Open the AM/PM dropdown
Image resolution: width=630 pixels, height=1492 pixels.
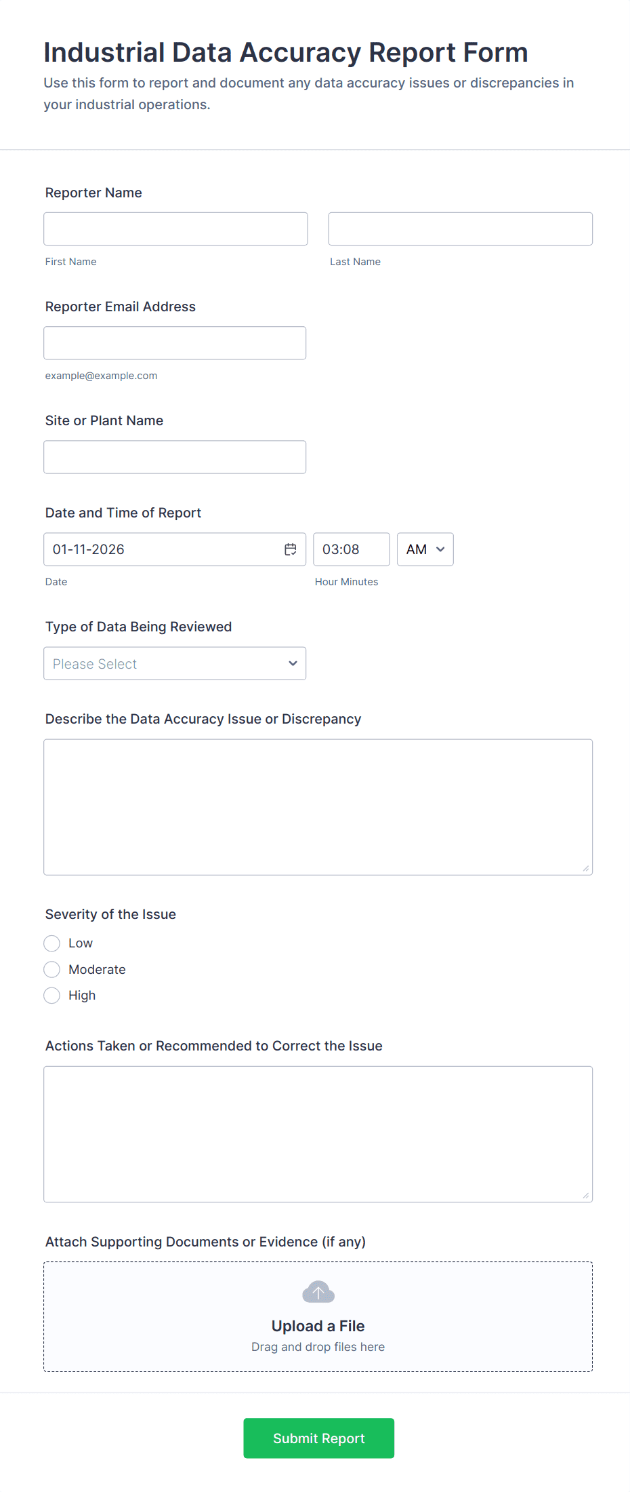point(425,549)
